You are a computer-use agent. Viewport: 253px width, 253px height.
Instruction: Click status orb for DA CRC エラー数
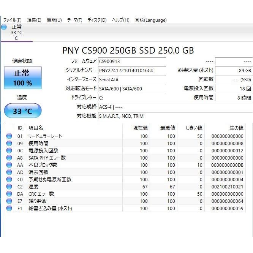pyautogui.click(x=9, y=194)
